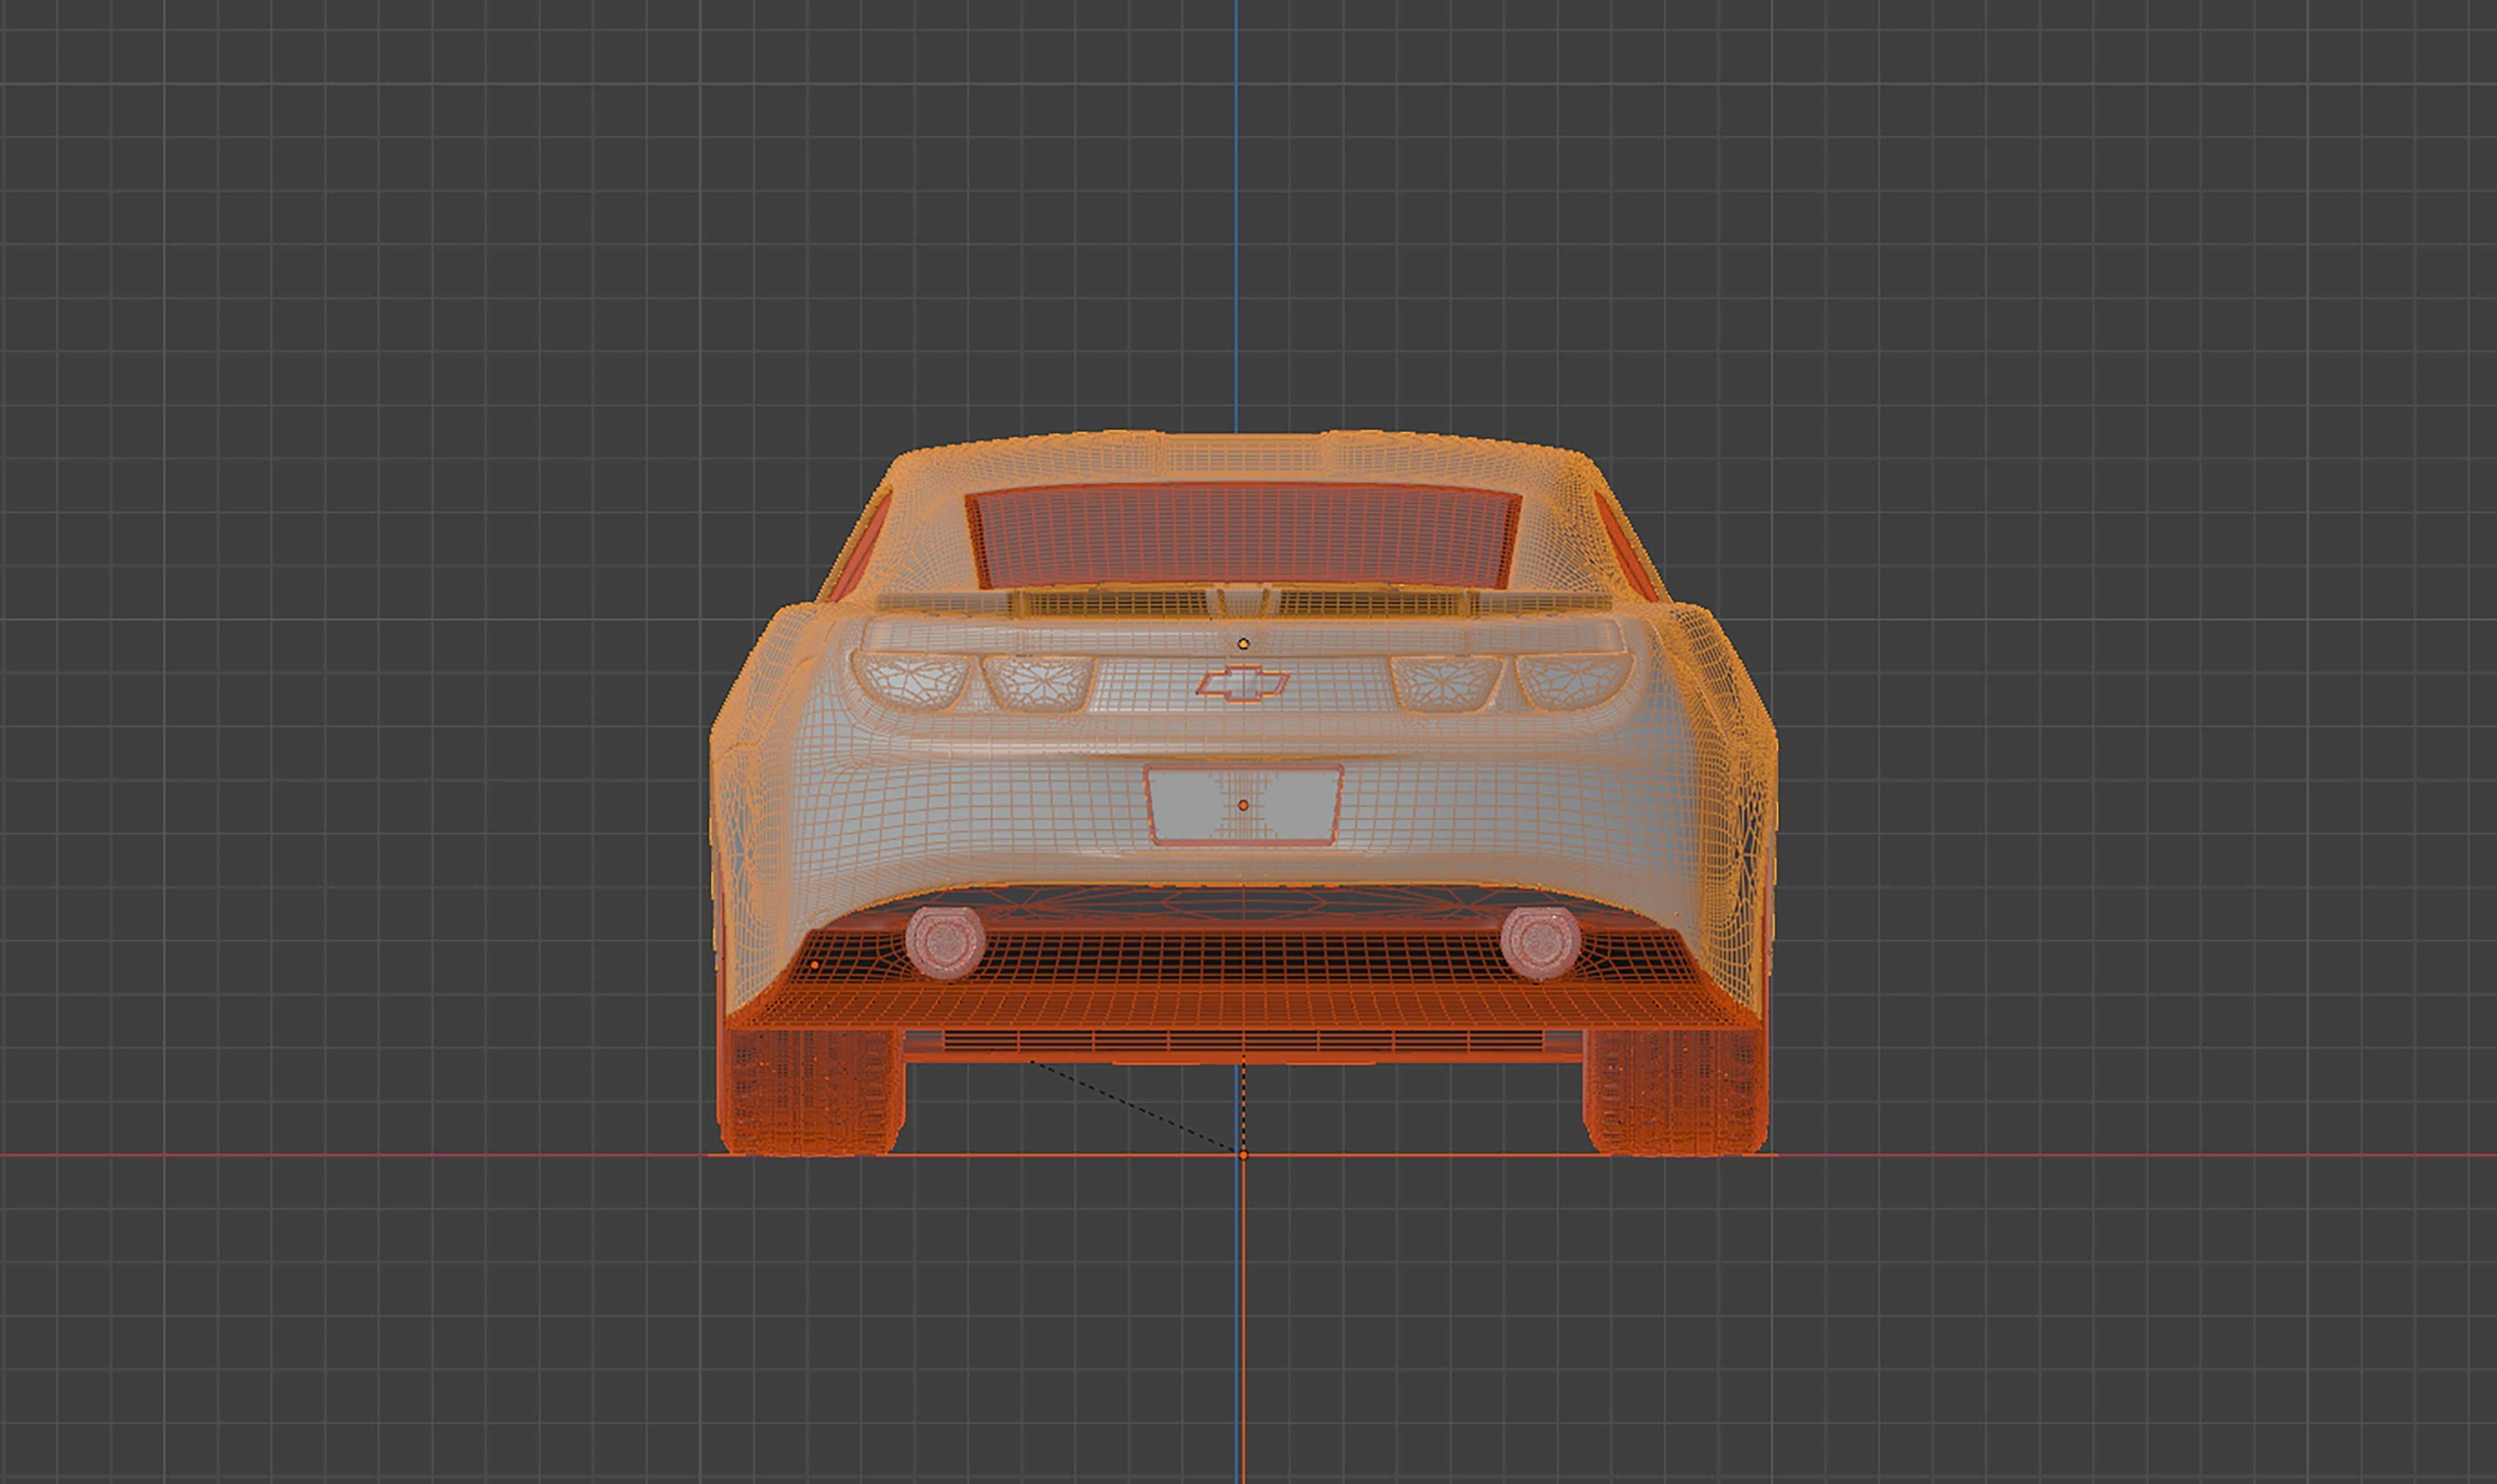Select the lower rear grille slats under bumper
Screen dimensions: 2497x1484
[x=1243, y=1041]
